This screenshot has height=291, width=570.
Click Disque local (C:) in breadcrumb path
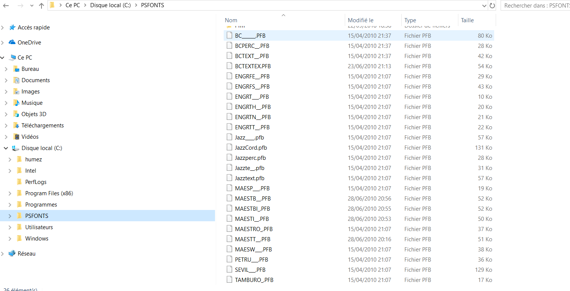pos(110,6)
